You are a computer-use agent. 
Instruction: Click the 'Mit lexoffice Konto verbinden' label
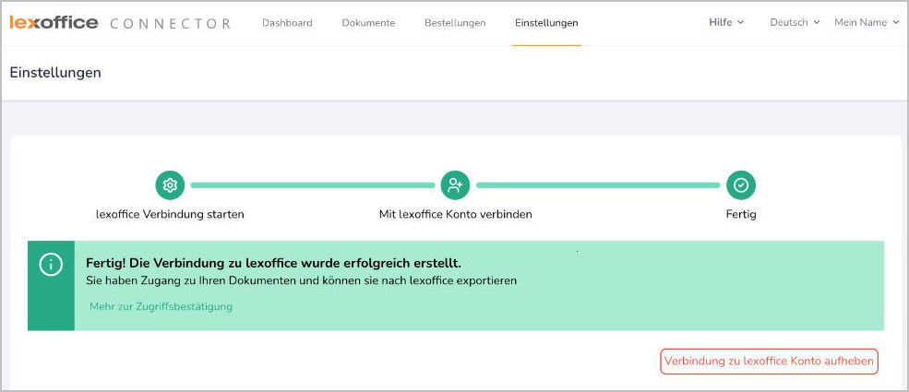[x=455, y=214]
